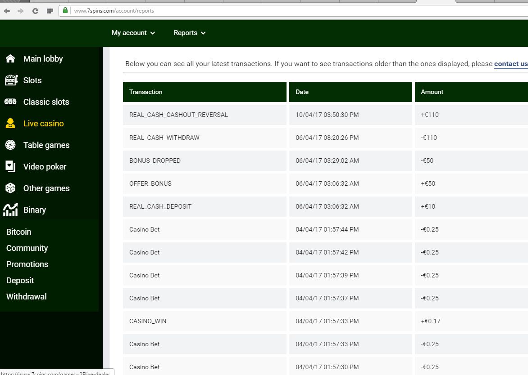Click the Transaction column header

[205, 92]
